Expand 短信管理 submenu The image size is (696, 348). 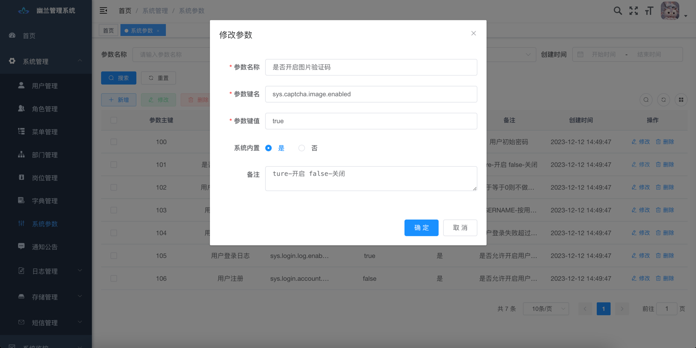[46, 323]
